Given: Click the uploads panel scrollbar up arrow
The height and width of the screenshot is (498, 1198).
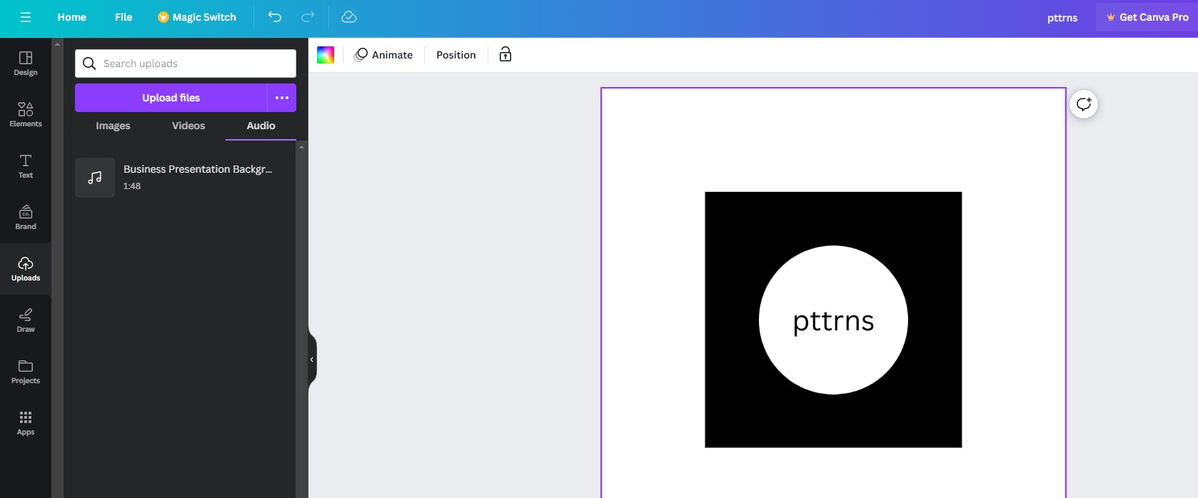Looking at the screenshot, I should coord(302,146).
